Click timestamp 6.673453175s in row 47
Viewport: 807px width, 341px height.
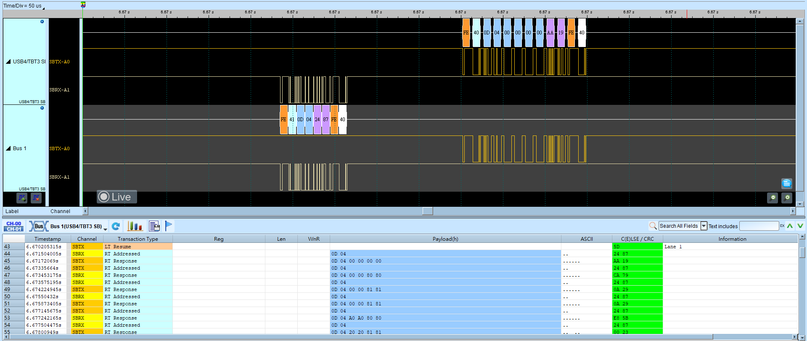pos(44,275)
